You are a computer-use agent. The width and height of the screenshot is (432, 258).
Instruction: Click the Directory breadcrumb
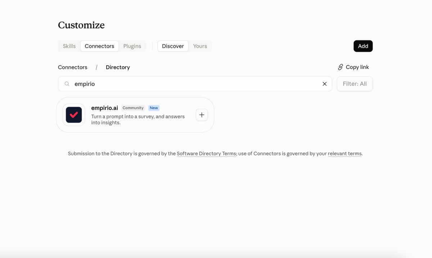pyautogui.click(x=118, y=67)
